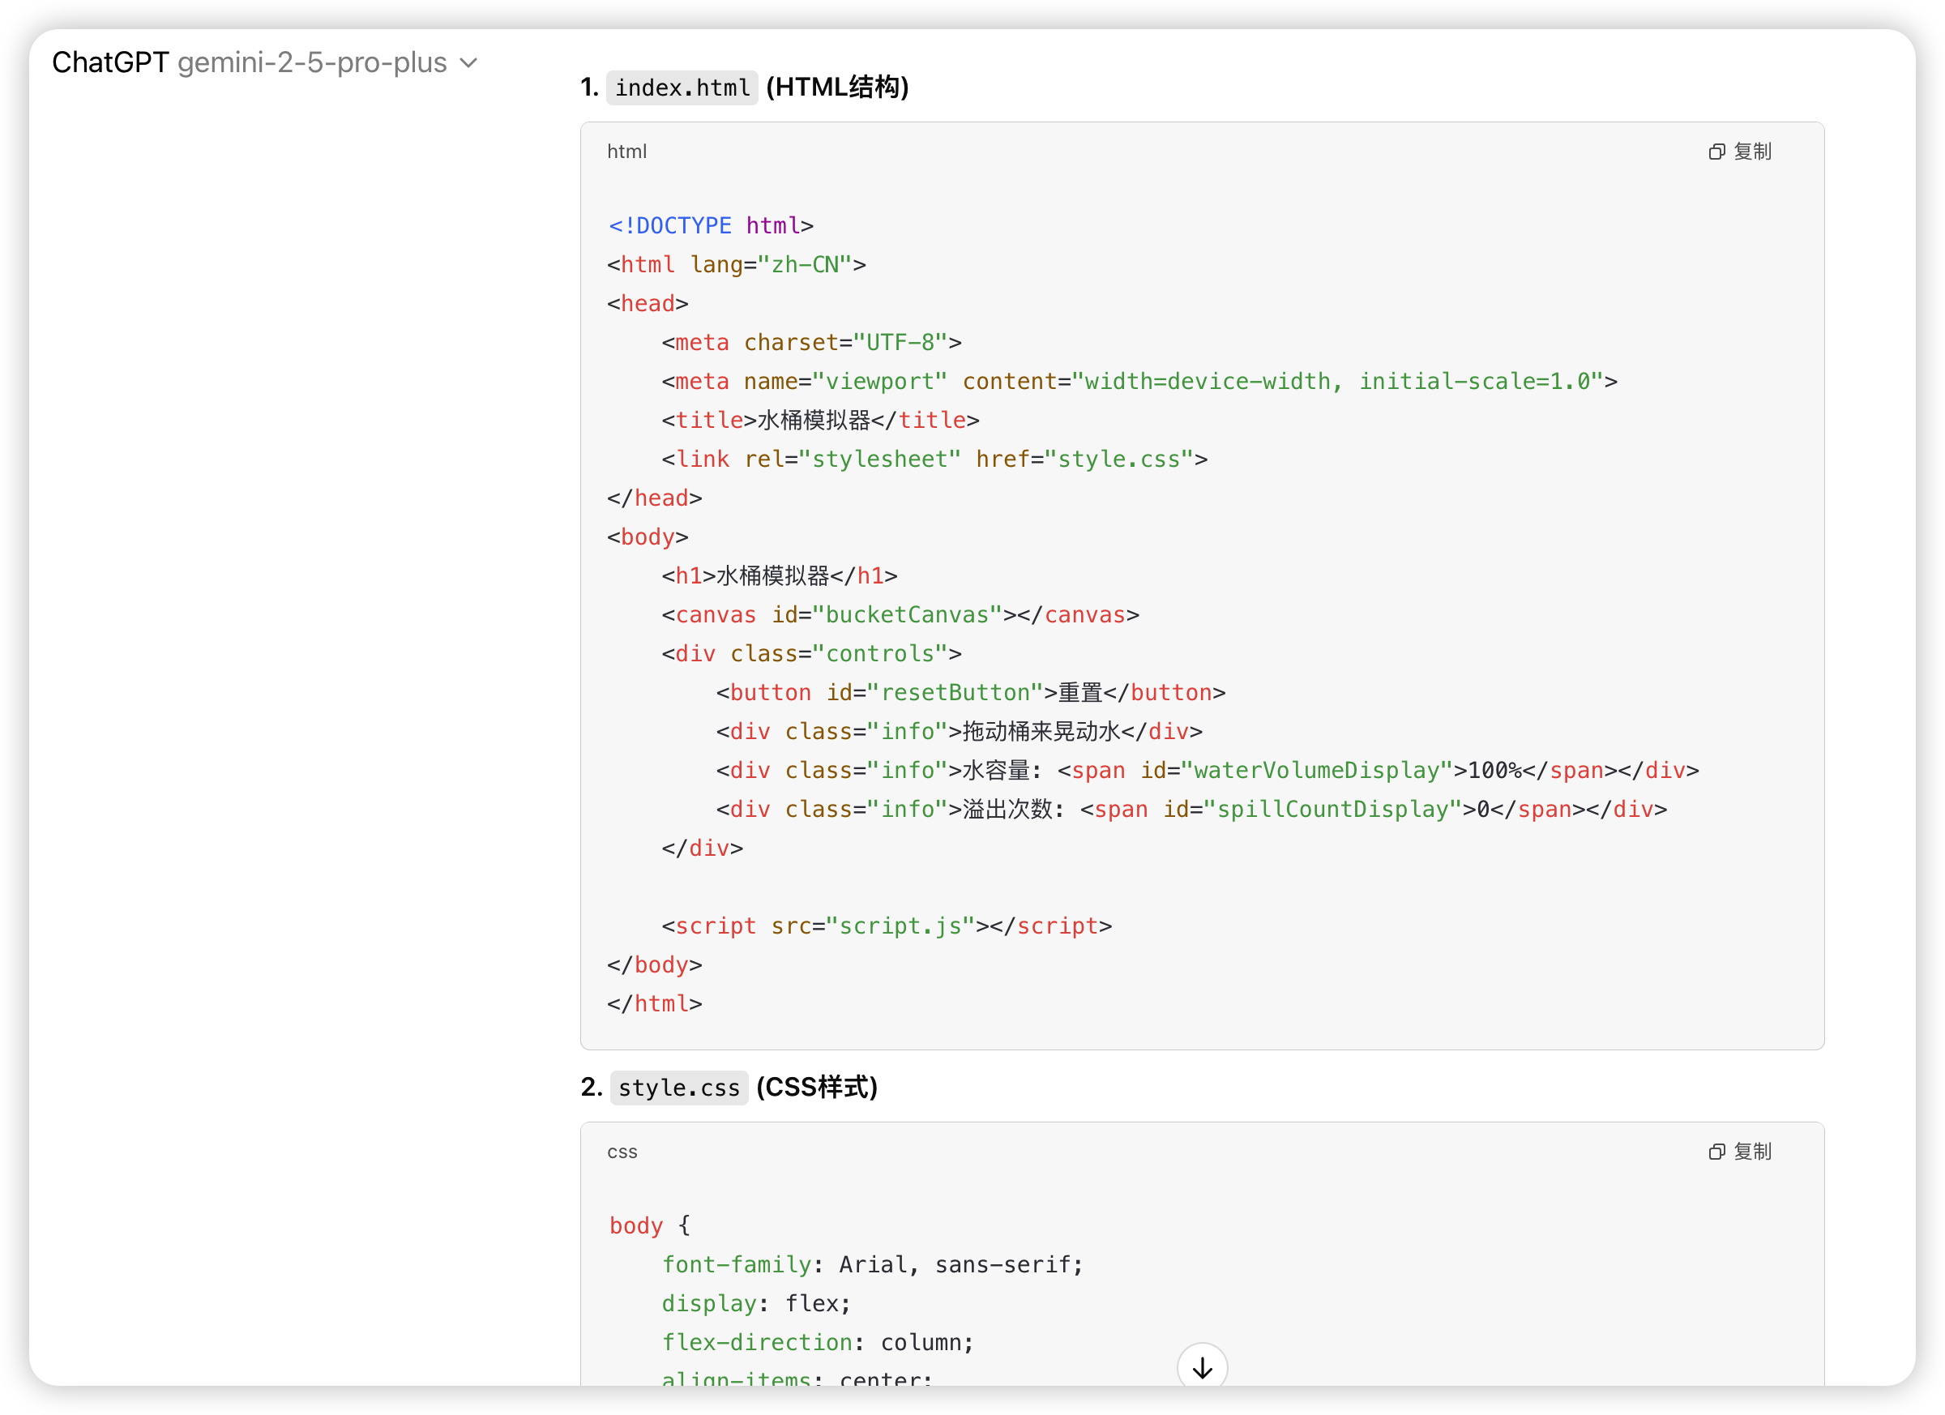Click the index.html inline code label
The width and height of the screenshot is (1945, 1415).
coord(682,88)
